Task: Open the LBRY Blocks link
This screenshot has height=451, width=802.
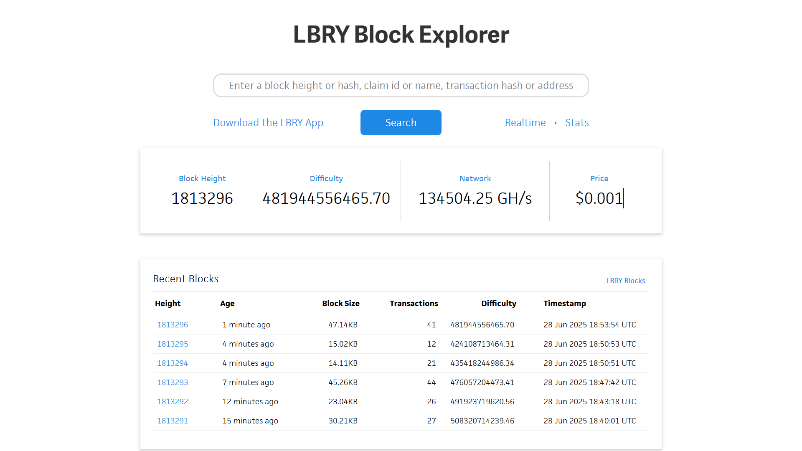Action: (x=625, y=281)
